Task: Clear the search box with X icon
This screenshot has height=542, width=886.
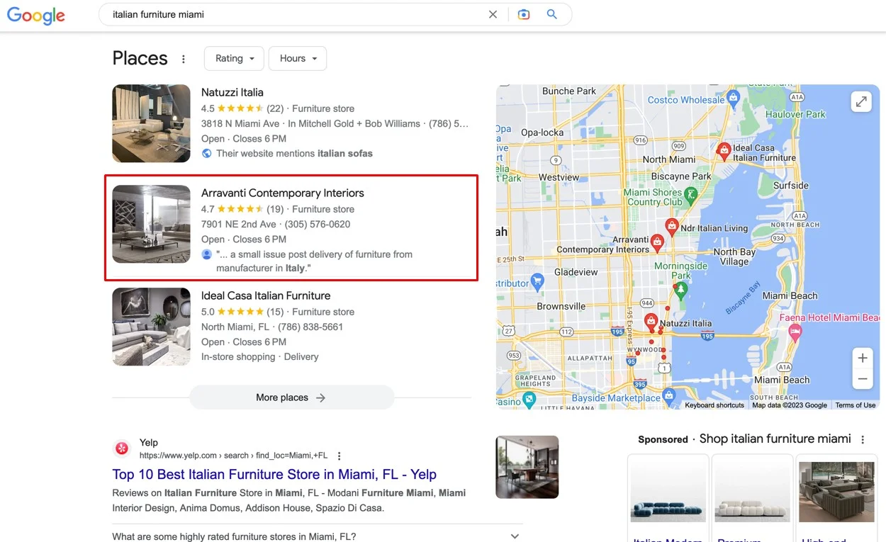Action: [493, 14]
